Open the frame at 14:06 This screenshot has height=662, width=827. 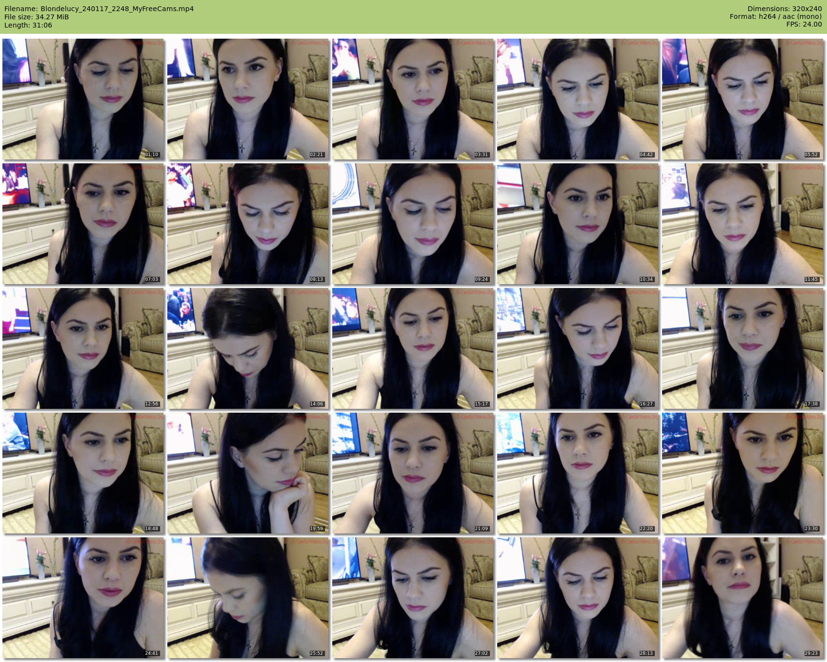pyautogui.click(x=248, y=348)
